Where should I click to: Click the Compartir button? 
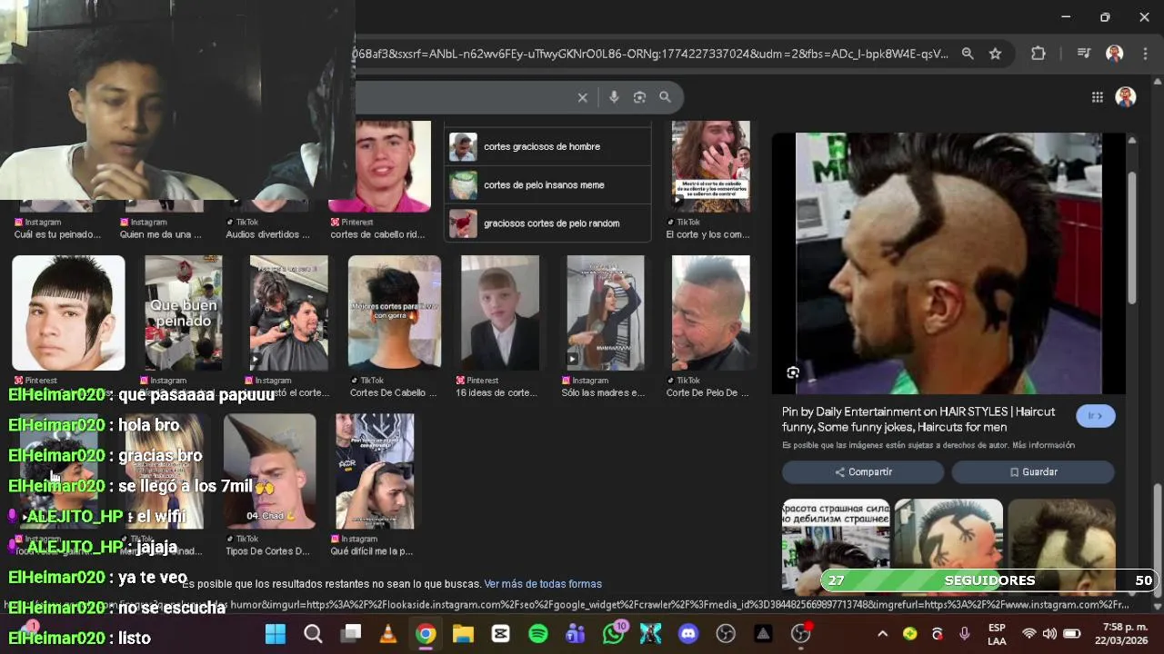click(x=863, y=471)
